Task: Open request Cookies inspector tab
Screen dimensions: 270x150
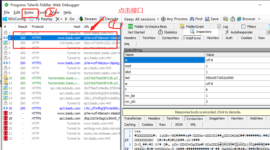Action: (246, 38)
